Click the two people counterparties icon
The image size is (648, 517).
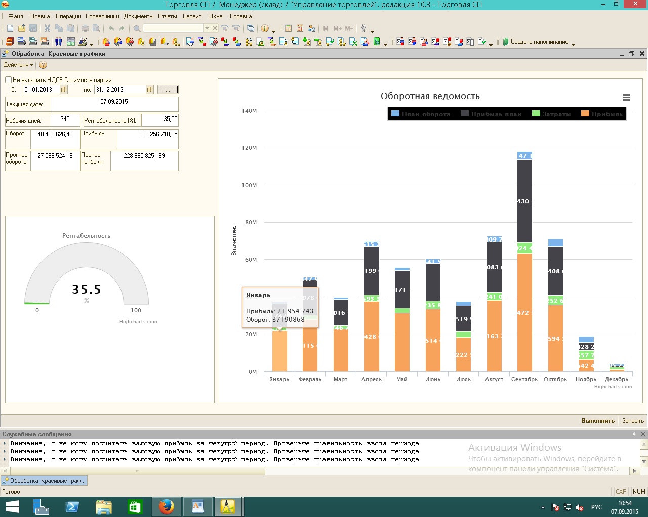59,42
